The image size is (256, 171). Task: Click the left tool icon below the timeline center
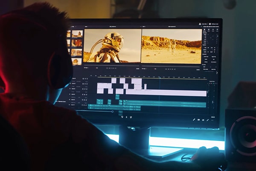click(x=122, y=117)
